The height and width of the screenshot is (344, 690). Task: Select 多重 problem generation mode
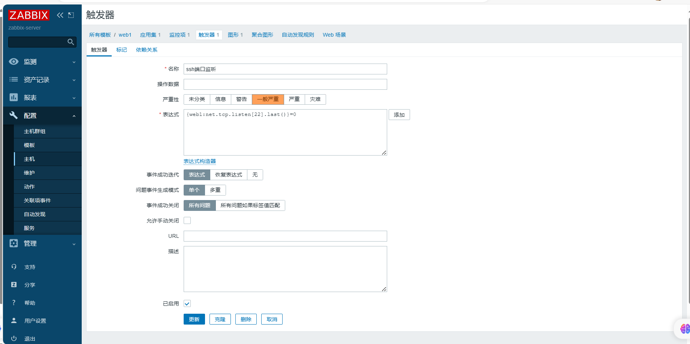[215, 190]
